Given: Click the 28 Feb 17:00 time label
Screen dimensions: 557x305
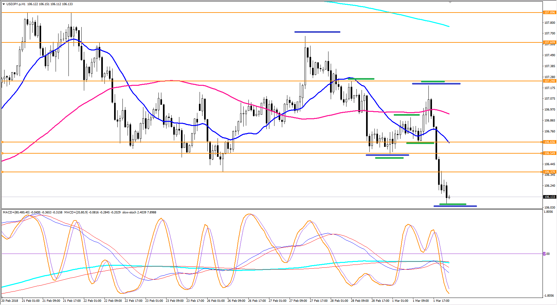Looking at the screenshot, I should [381, 301].
